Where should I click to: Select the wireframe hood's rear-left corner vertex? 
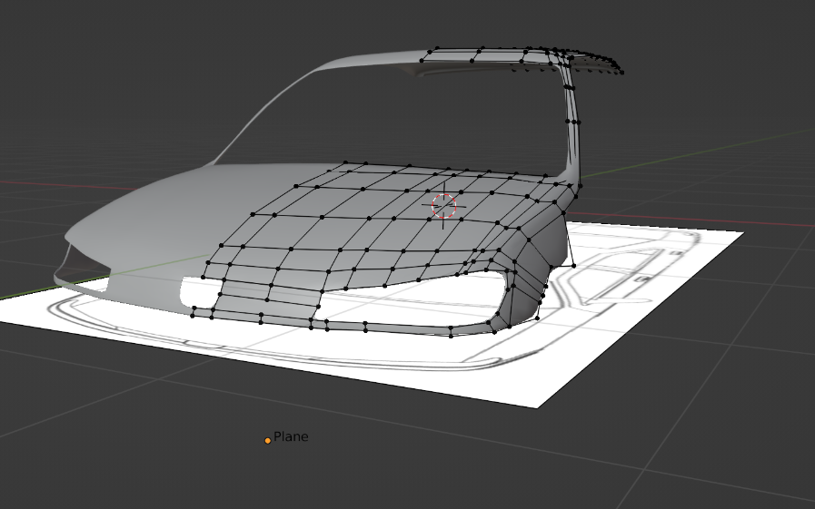point(345,163)
